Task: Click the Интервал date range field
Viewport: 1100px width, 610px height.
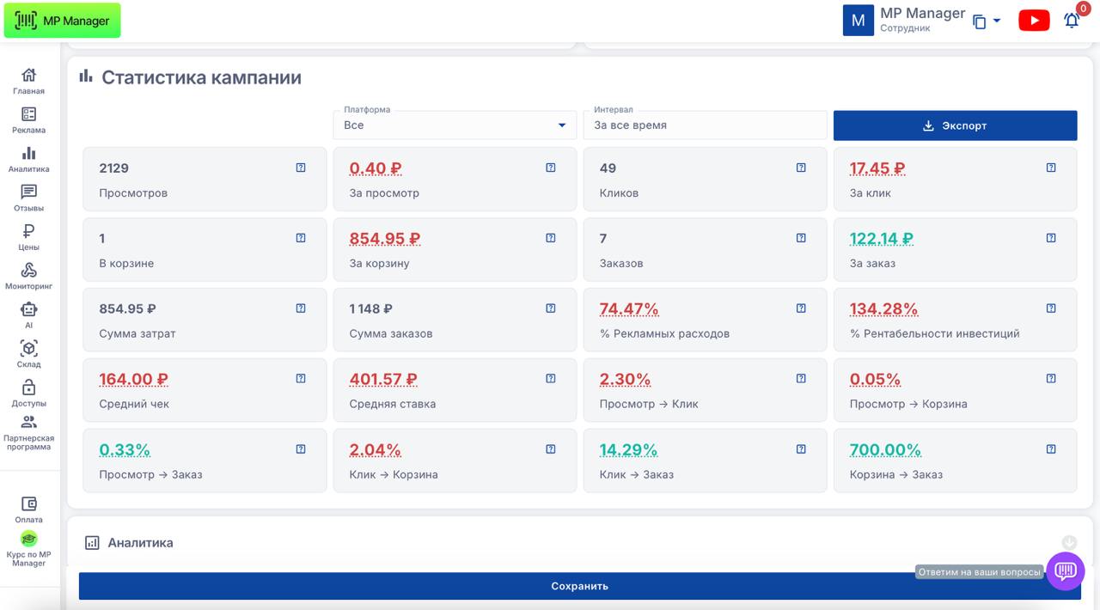Action: (x=705, y=125)
